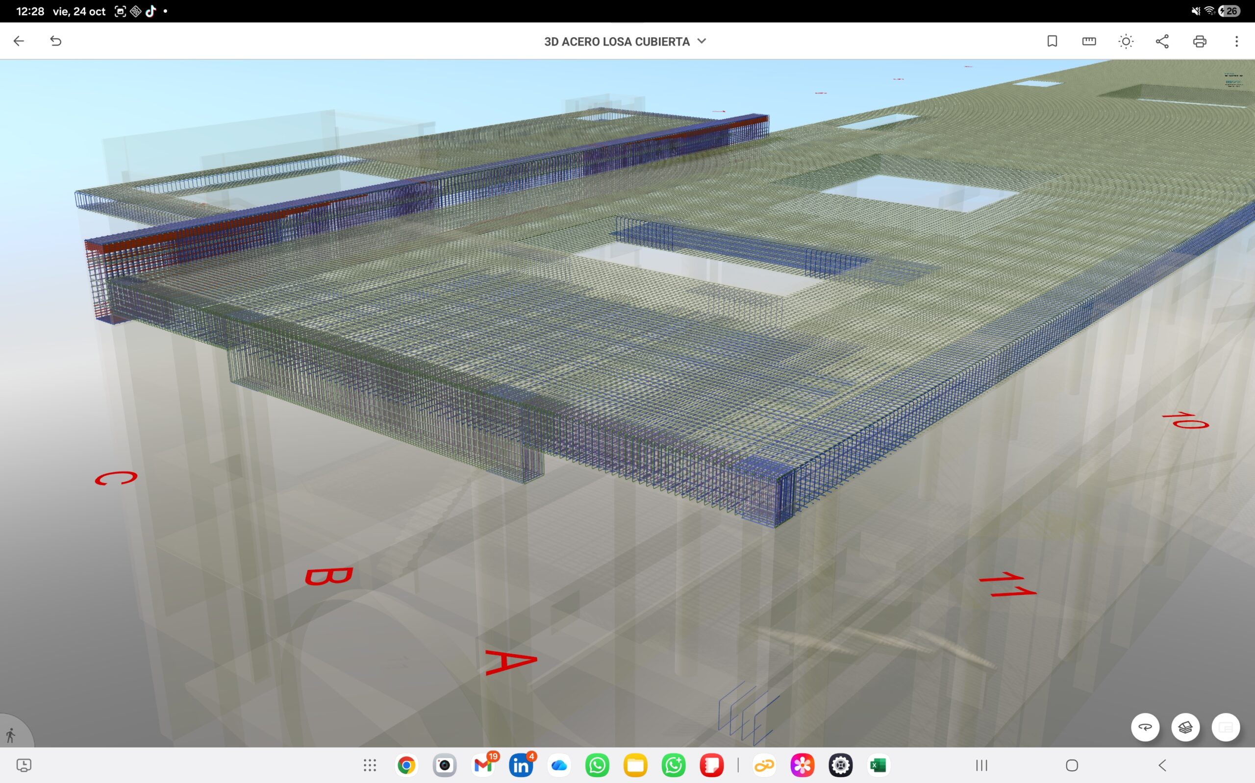Expand the 3D ACERO LOSA CUBIERTA dropdown

(x=625, y=42)
